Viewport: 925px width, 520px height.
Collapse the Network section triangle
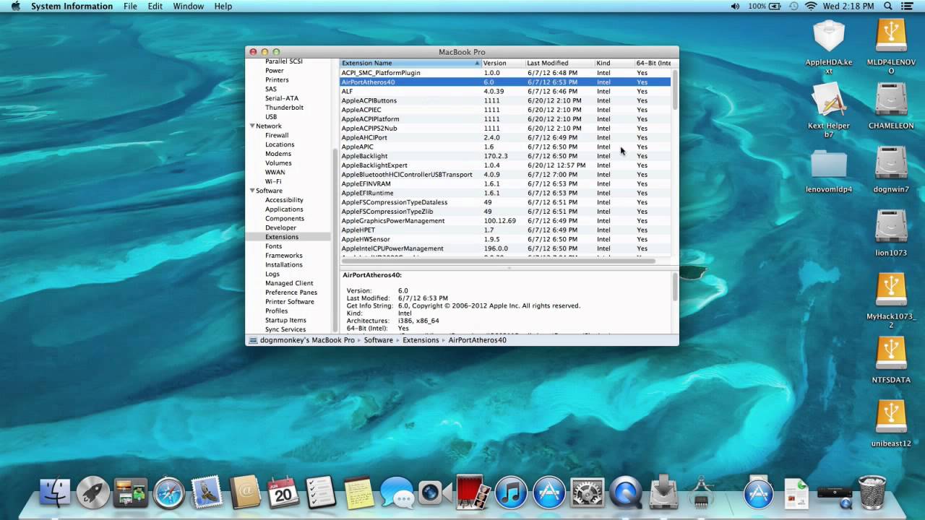point(252,126)
